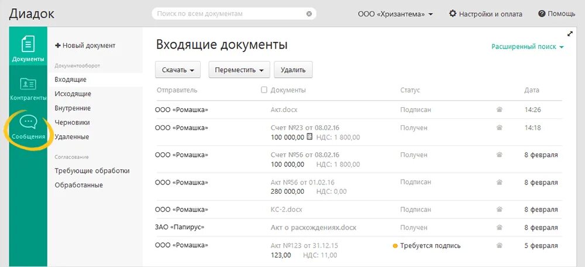Open Требующие обработки list
This screenshot has width=585, height=267.
[92, 170]
